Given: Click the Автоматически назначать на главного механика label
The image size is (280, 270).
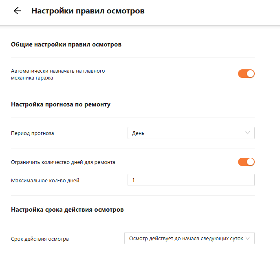Looking at the screenshot, I should [58, 74].
